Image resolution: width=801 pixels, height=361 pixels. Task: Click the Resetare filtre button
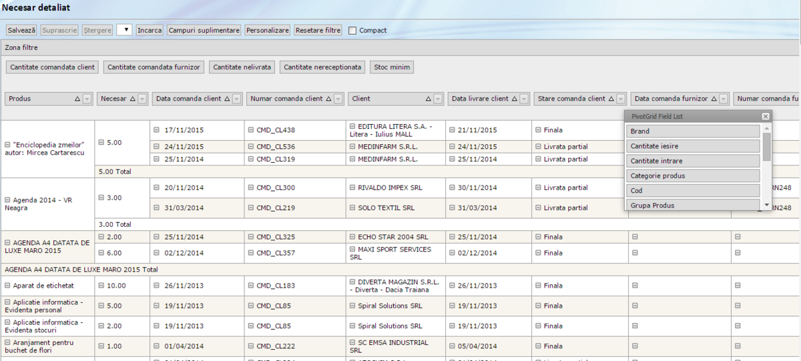(x=318, y=30)
